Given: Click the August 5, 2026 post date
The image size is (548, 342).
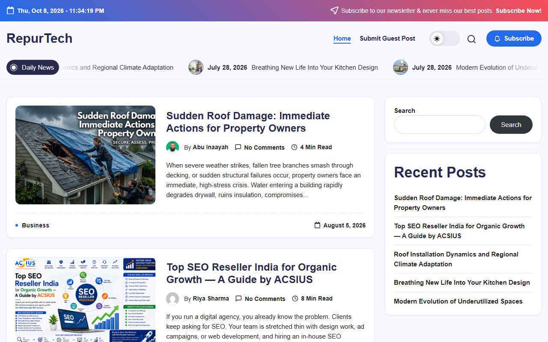Looking at the screenshot, I should pyautogui.click(x=344, y=225).
